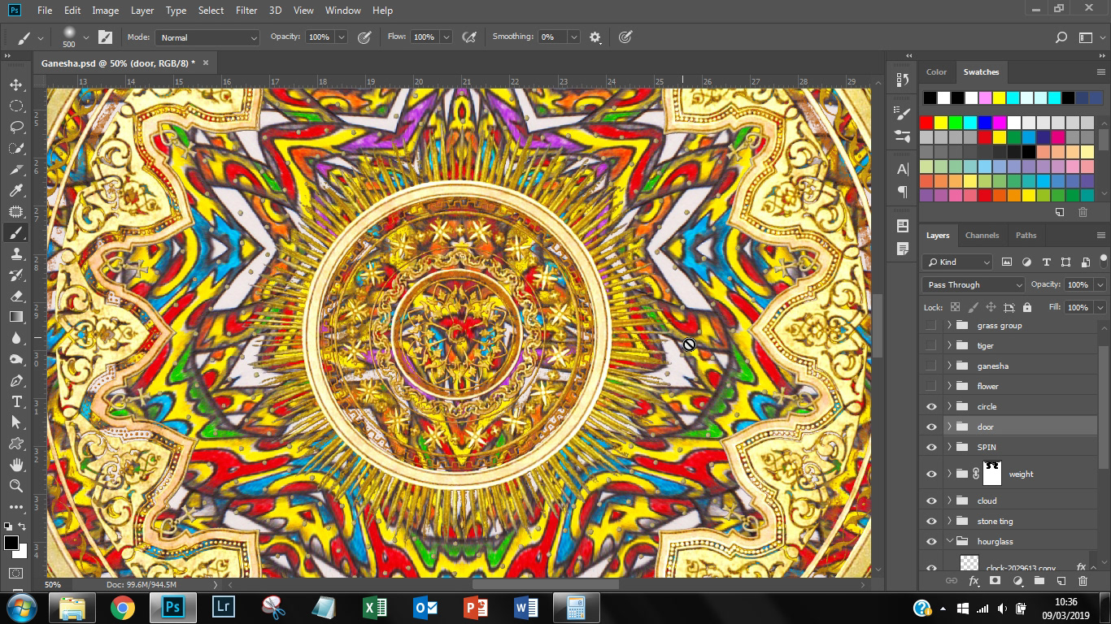Select the Pen tool

coord(15,381)
